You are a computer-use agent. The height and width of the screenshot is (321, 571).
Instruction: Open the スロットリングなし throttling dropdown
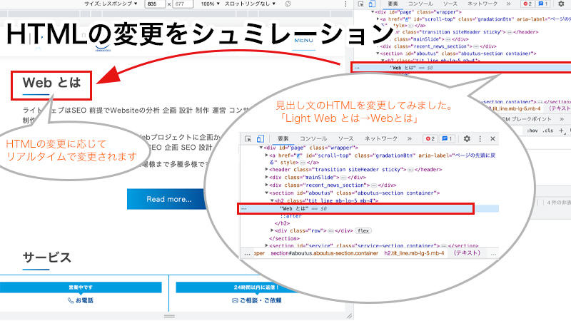point(250,4)
